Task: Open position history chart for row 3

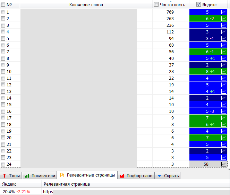Action: tap(223, 25)
